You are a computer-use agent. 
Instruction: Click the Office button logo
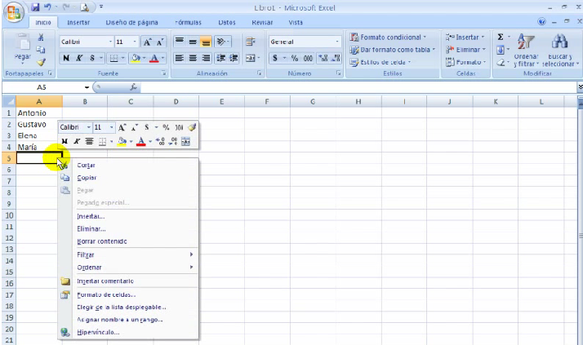click(14, 15)
